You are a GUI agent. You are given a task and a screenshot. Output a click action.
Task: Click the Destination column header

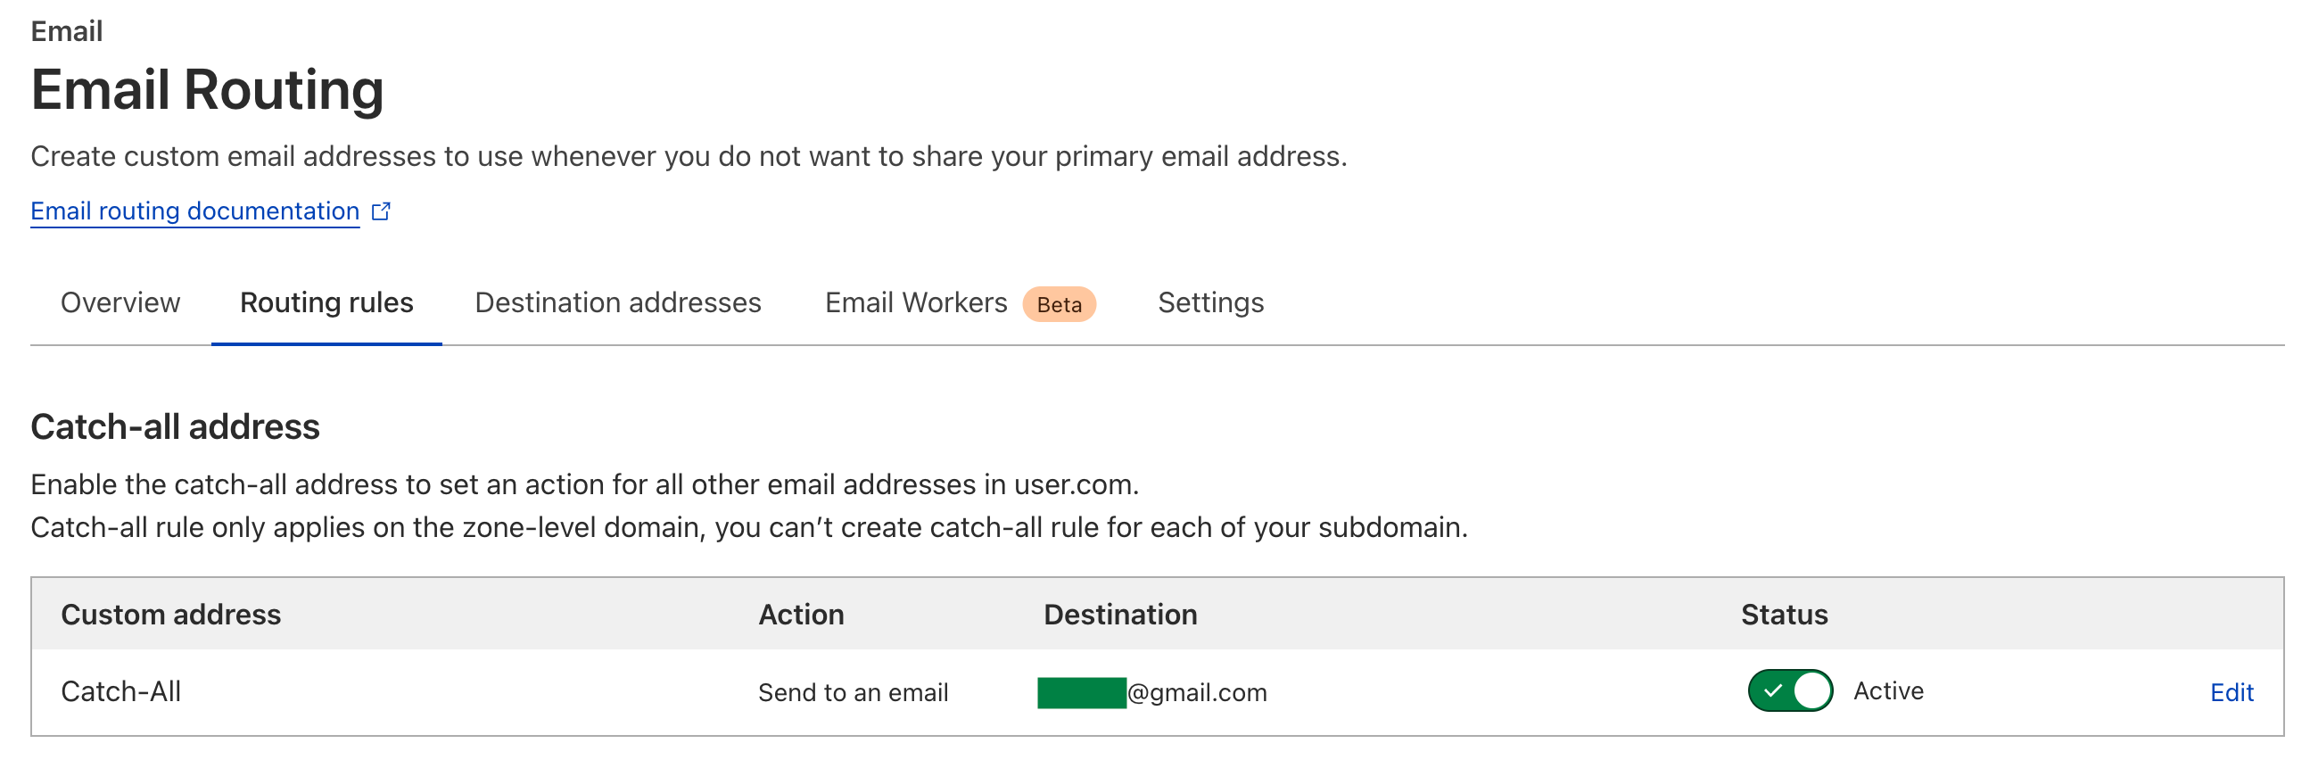click(1120, 615)
